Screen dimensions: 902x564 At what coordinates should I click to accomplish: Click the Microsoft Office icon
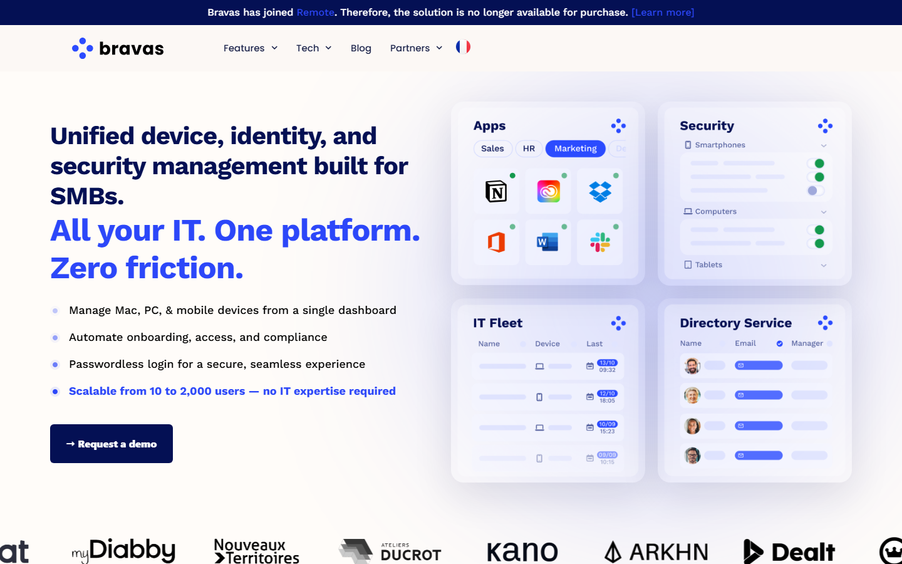click(496, 242)
